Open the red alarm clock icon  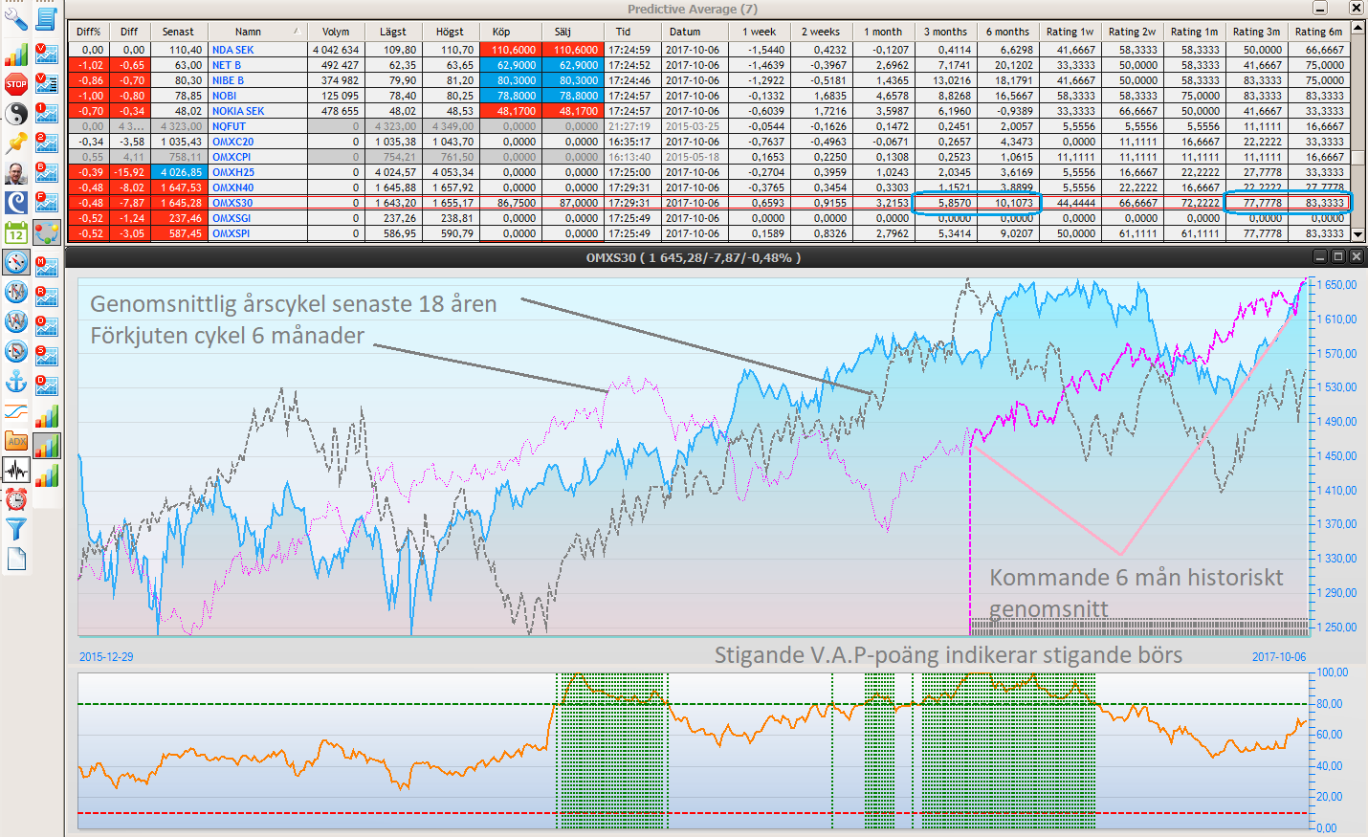16,499
